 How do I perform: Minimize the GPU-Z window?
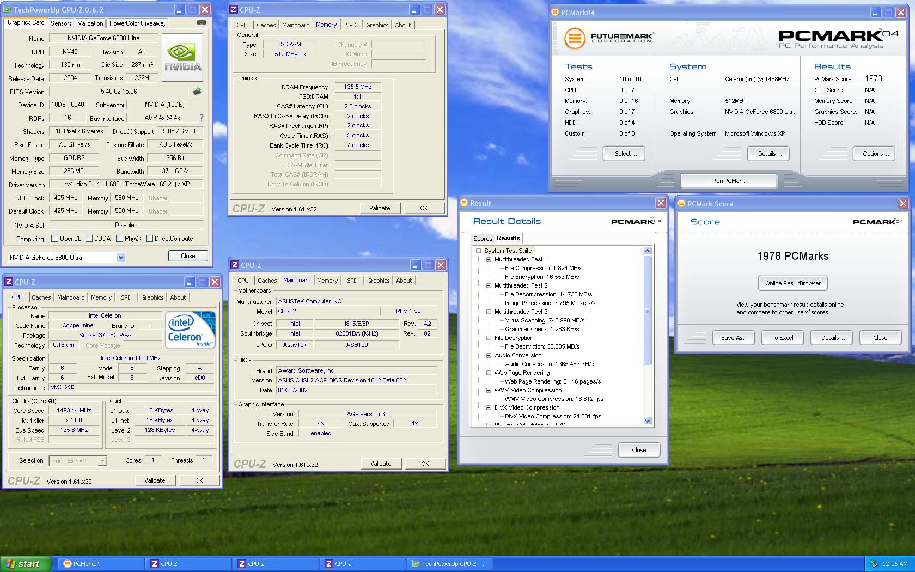pyautogui.click(x=180, y=10)
